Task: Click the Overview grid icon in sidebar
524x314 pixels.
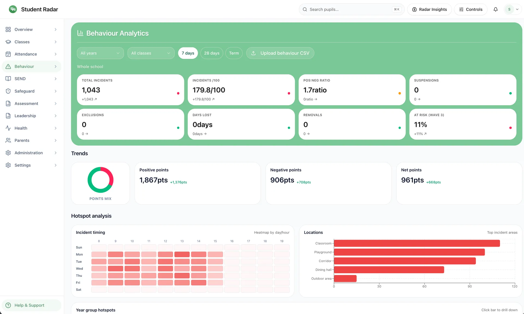Action: click(x=8, y=29)
